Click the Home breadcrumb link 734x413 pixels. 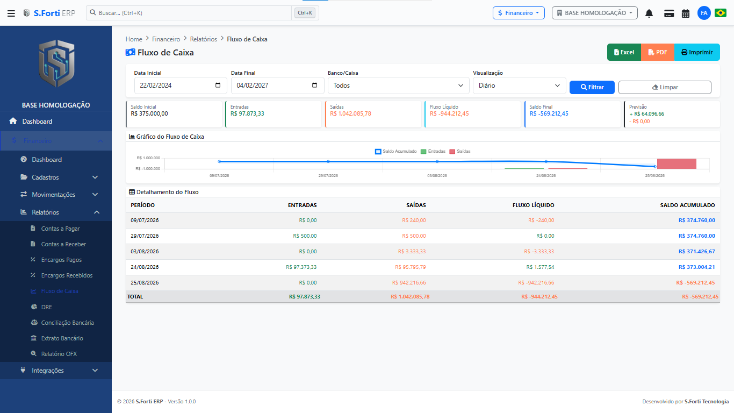pos(134,39)
